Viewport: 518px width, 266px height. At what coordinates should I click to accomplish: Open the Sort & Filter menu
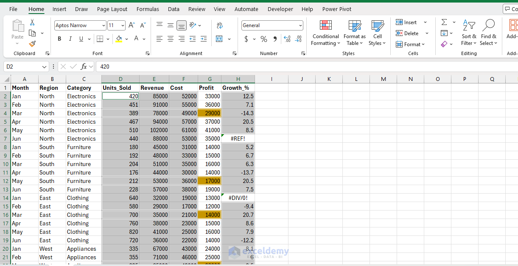469,33
